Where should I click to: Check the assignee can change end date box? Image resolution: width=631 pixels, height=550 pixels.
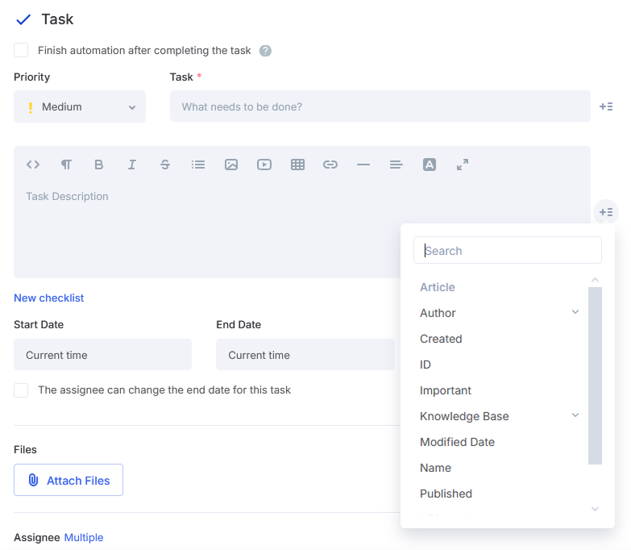(x=21, y=390)
